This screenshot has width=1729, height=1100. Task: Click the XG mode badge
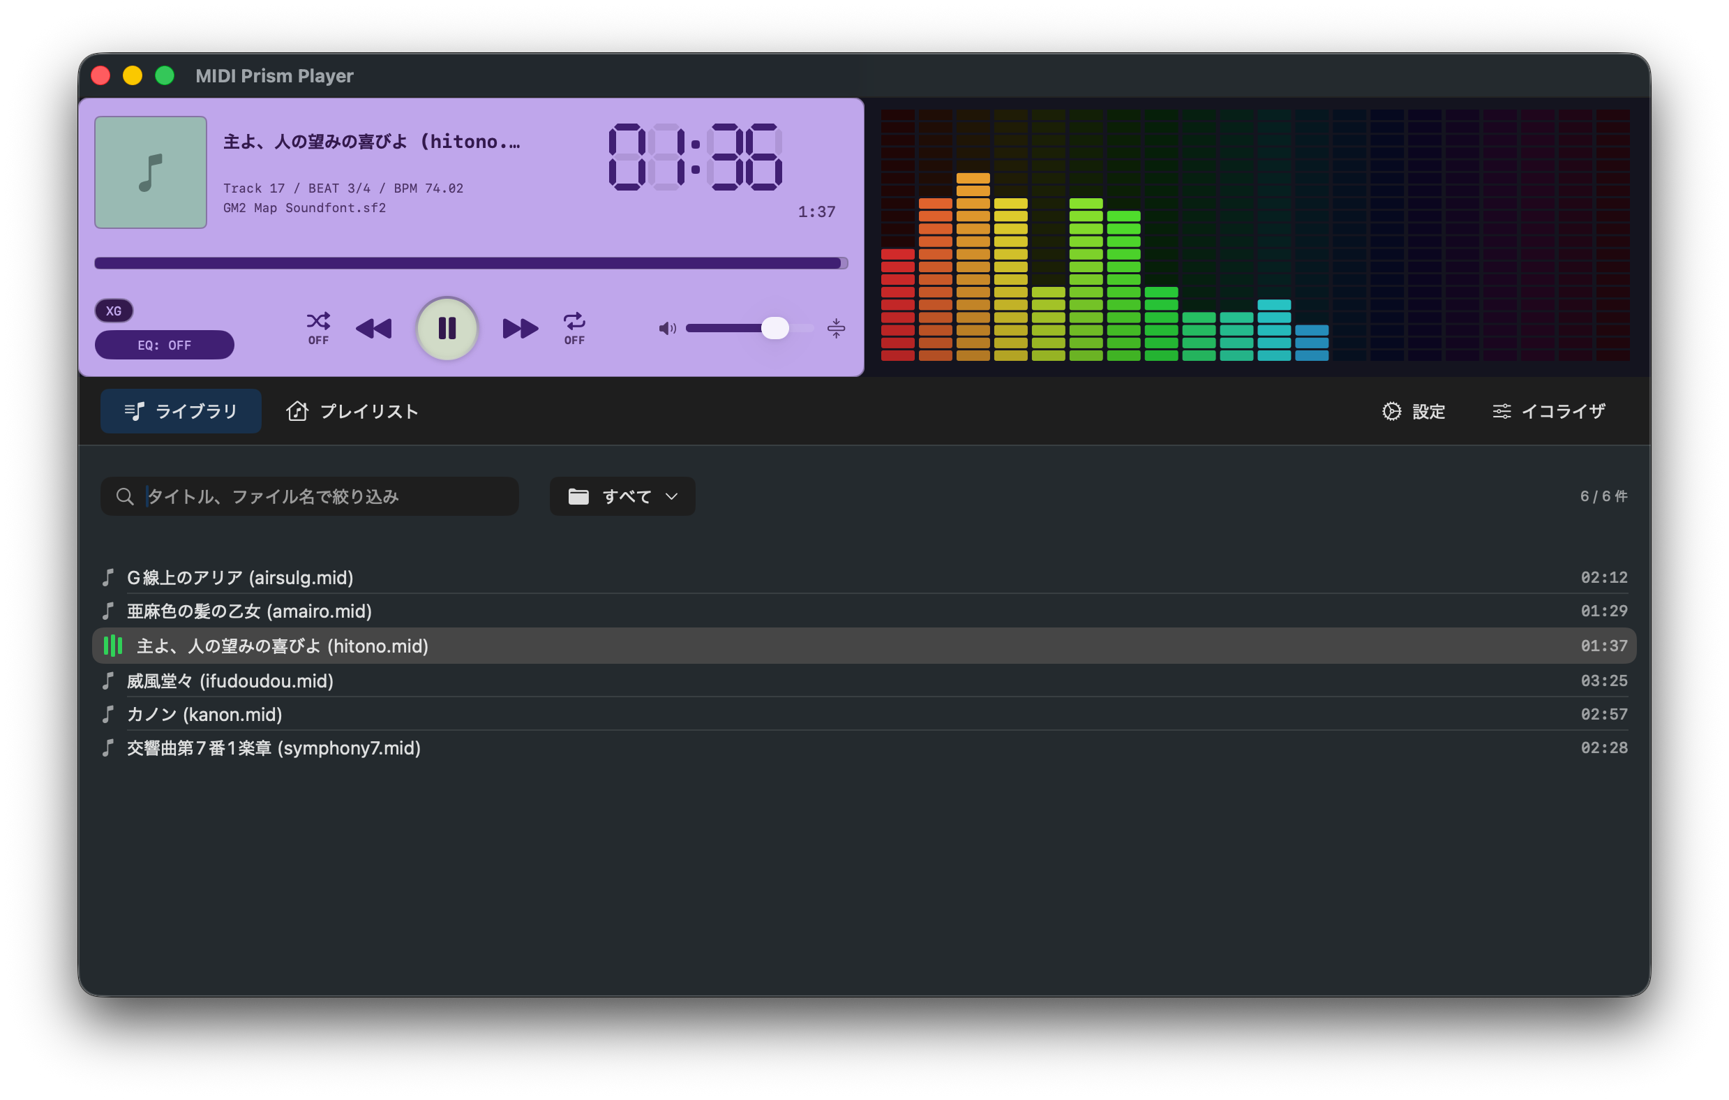pos(114,311)
